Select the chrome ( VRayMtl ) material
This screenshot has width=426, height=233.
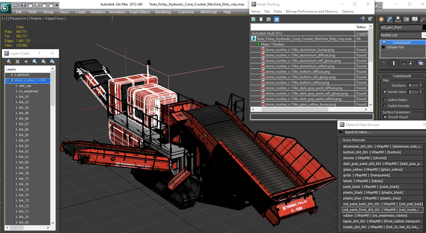[x=383, y=158]
